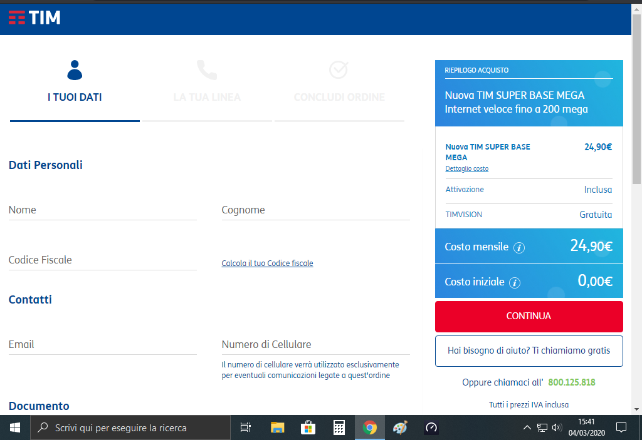Focus the Codice Fiscale input field
The height and width of the screenshot is (440, 642).
point(102,260)
